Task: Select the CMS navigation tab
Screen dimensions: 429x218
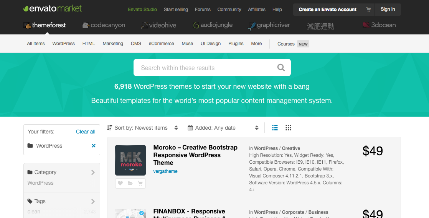Action: 136,43
